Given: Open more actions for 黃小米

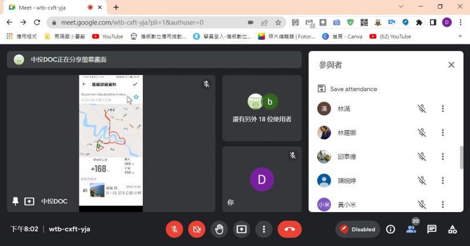Looking at the screenshot, I should point(443,204).
